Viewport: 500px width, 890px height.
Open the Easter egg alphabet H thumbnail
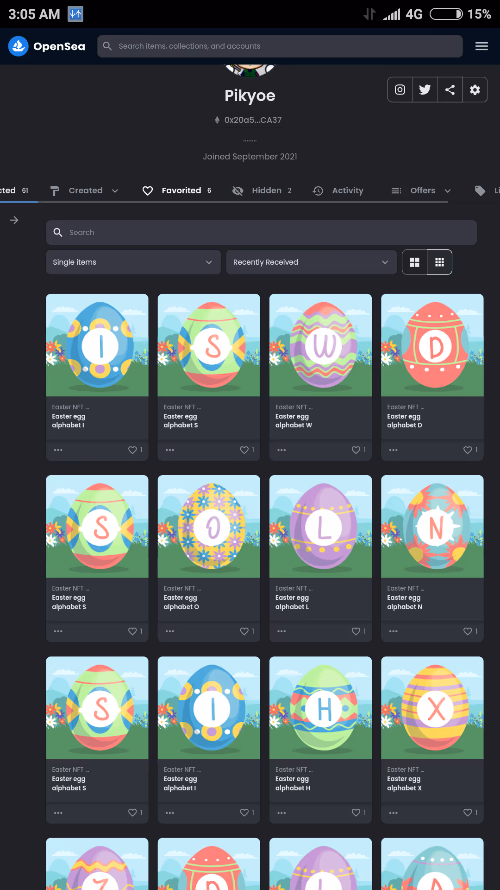(x=320, y=707)
